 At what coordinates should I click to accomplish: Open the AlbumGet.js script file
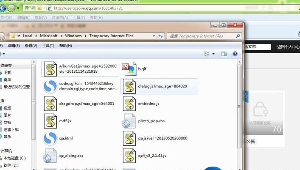[x=51, y=69]
